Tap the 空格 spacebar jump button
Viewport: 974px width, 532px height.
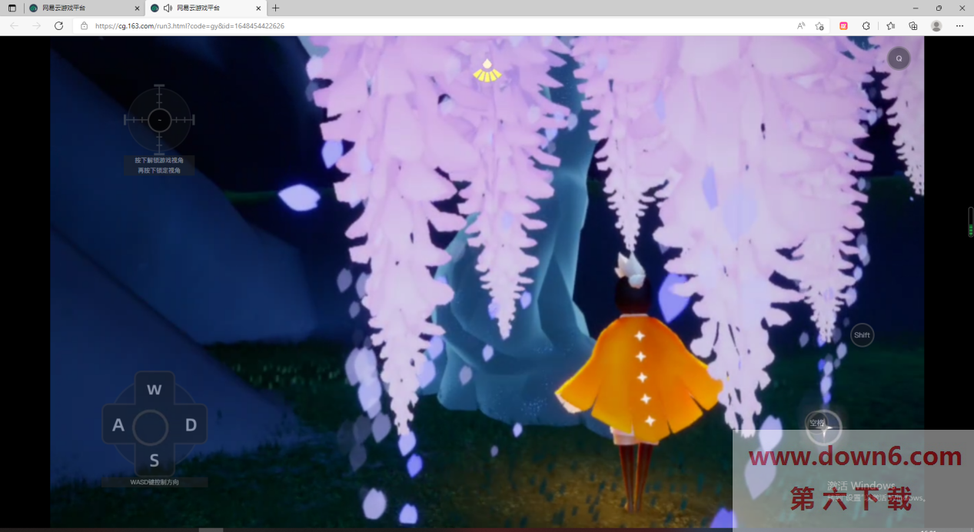coord(823,427)
